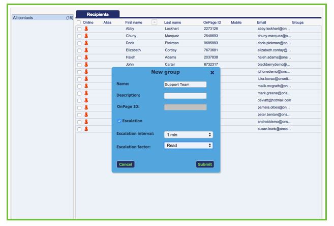
Task: Click the status icon beside Haleh Adams
Action: (x=86, y=57)
